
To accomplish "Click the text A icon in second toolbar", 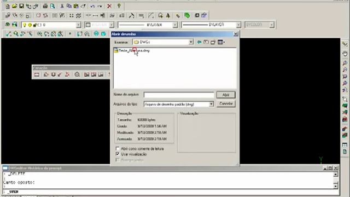I will pos(168,15).
